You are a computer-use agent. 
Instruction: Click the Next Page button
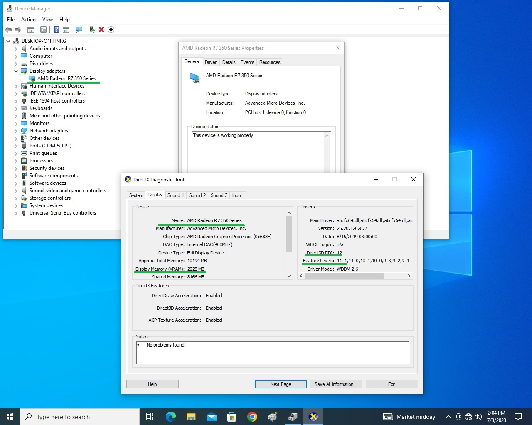281,384
